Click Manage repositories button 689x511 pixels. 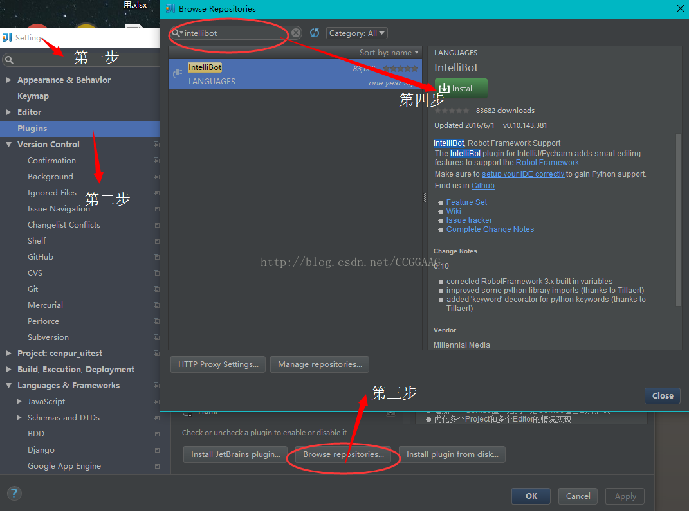click(320, 364)
